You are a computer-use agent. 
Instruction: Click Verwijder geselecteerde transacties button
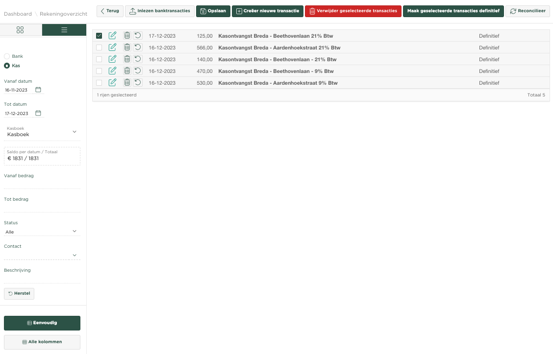coord(353,11)
